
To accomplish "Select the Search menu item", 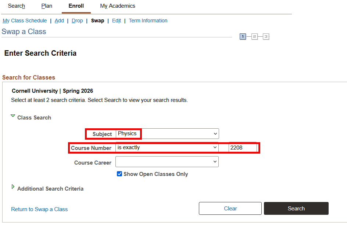I will [16, 6].
